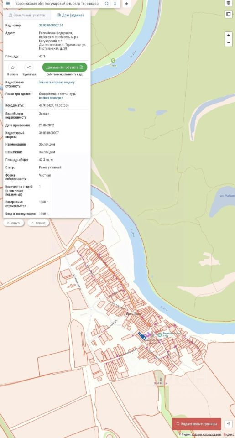Add object to list with star
This screenshot has width=235, height=438.
[x=13, y=68]
